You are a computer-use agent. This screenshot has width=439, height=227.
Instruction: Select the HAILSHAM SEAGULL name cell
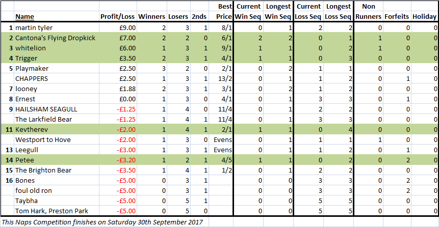57,109
